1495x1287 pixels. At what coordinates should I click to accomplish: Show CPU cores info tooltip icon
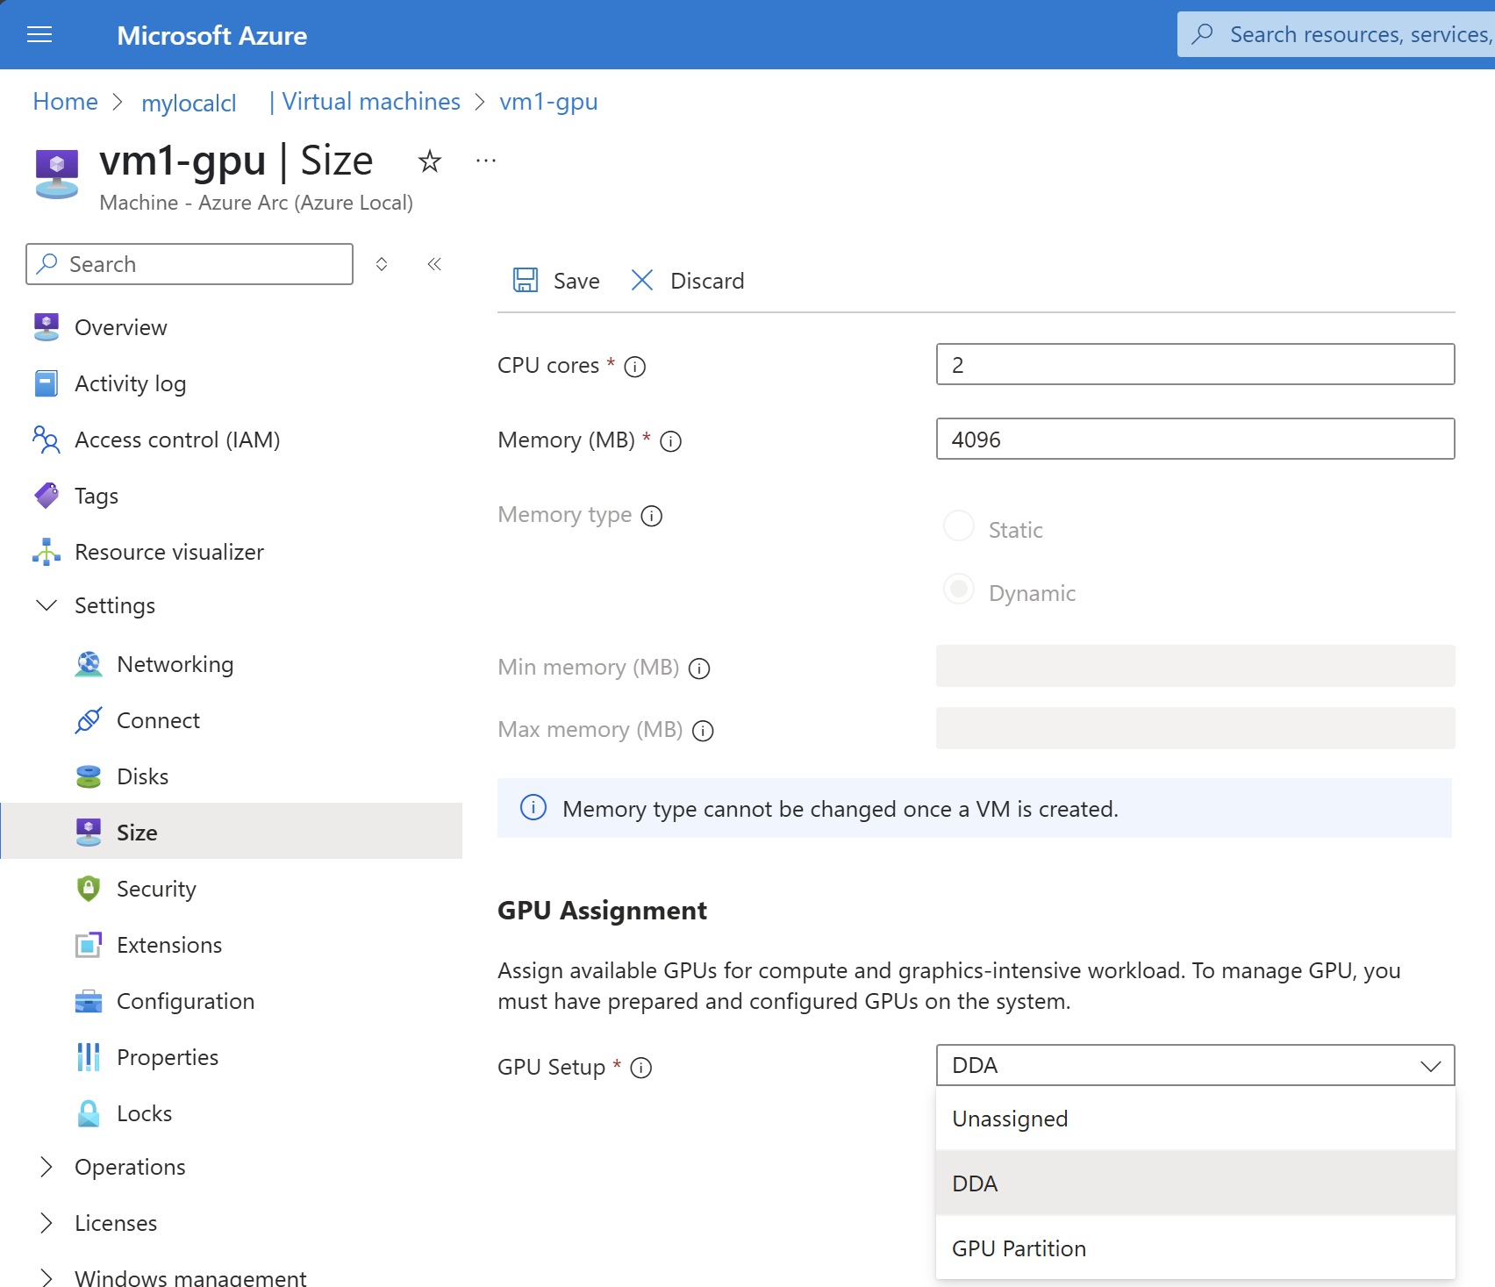634,367
